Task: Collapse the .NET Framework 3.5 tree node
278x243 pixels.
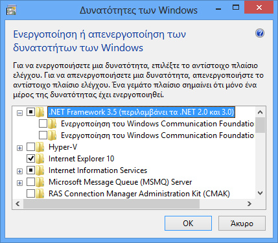Action: [19, 113]
